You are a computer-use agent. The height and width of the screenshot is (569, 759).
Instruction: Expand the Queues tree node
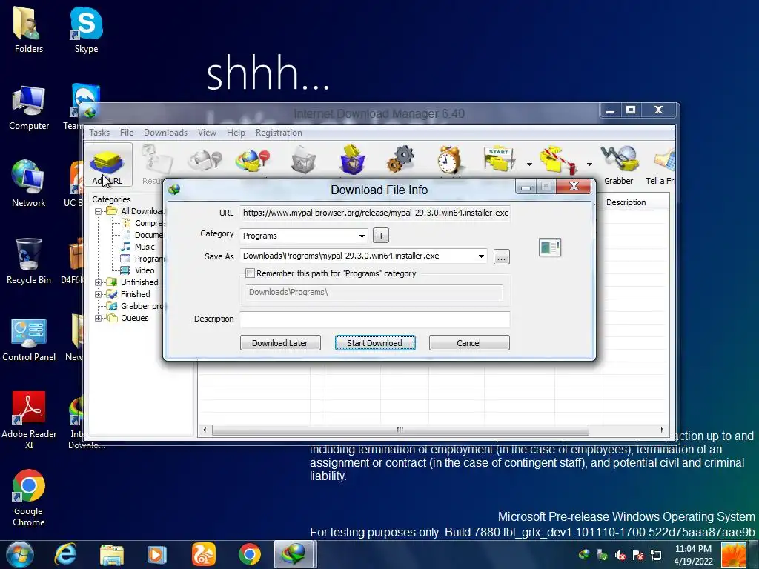click(x=99, y=319)
